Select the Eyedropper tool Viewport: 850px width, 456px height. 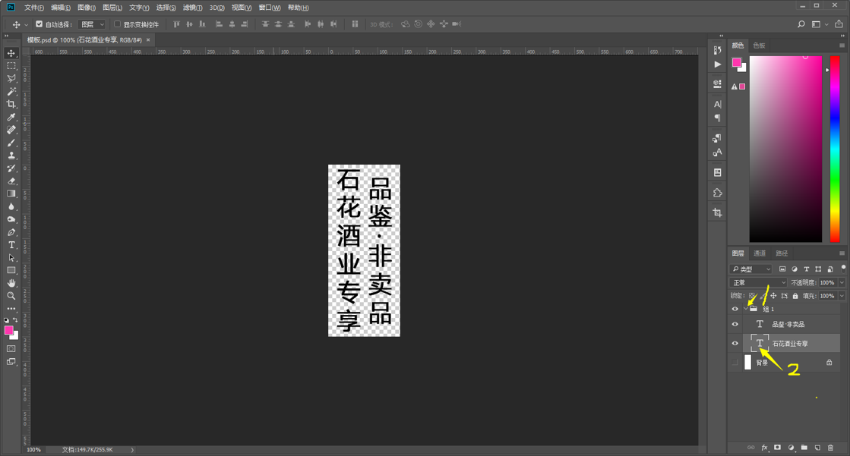(11, 117)
